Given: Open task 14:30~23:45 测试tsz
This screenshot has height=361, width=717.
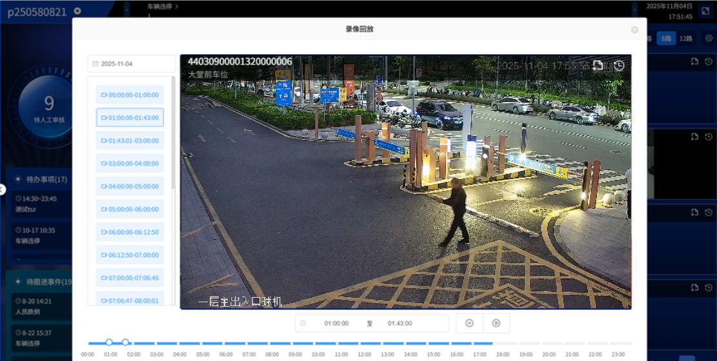Looking at the screenshot, I should coord(41,204).
